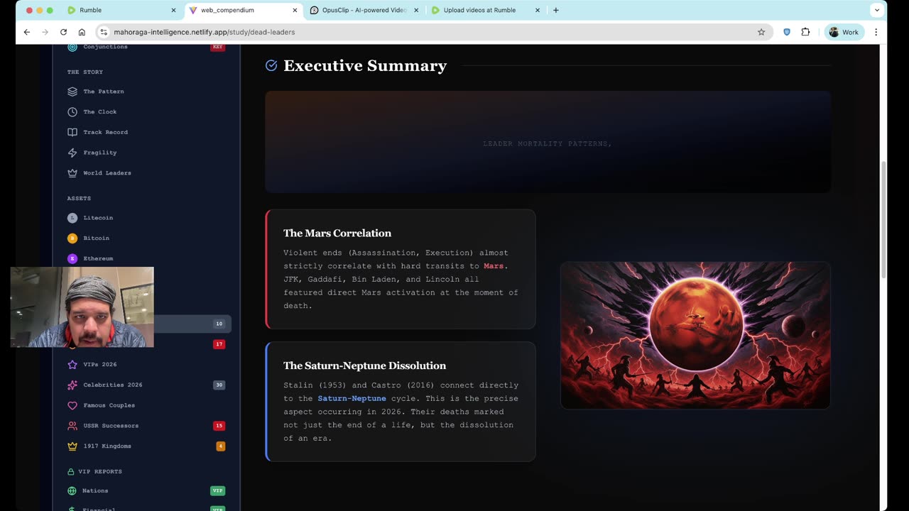Click the stacked layers icon beside The Pattern
The height and width of the screenshot is (511, 909).
tap(72, 92)
